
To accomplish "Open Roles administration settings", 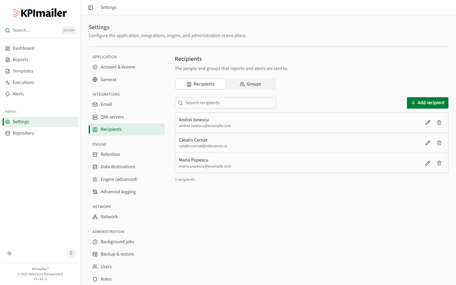I will tap(127, 279).
